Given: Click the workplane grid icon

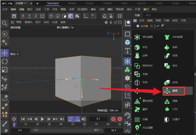Looking at the screenshot, I should tap(120, 16).
